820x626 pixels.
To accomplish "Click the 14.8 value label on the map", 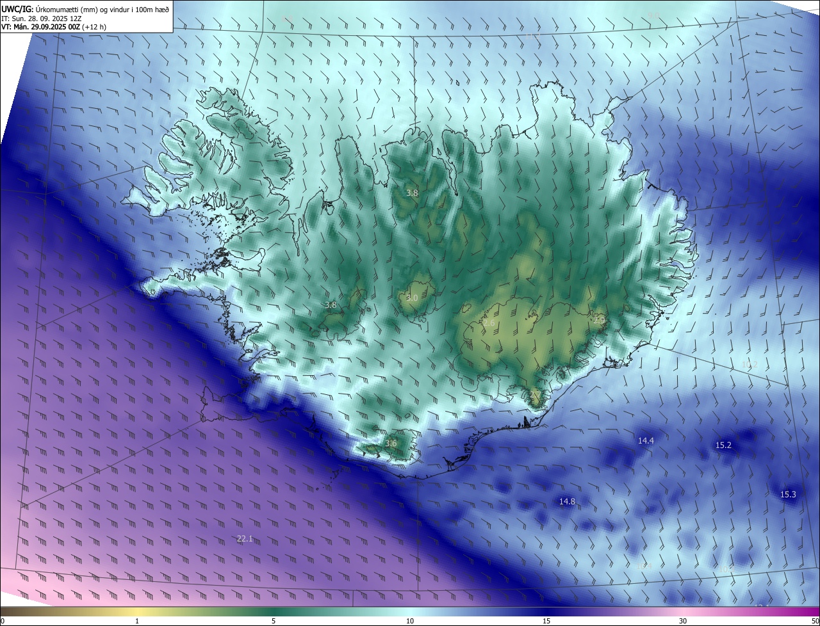I will point(567,501).
